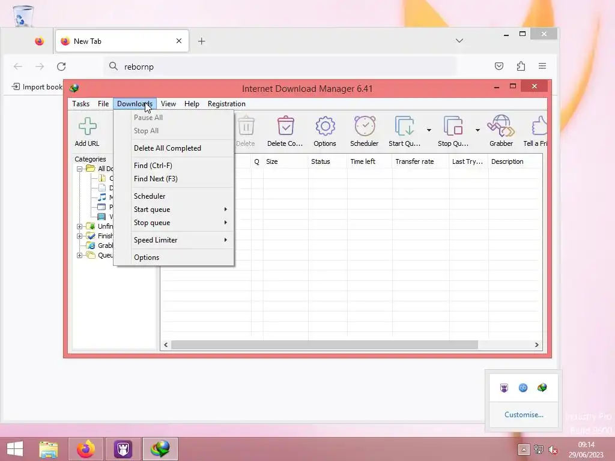615x461 pixels.
Task: Open the Recycle Bin desktop icon
Action: pyautogui.click(x=23, y=16)
